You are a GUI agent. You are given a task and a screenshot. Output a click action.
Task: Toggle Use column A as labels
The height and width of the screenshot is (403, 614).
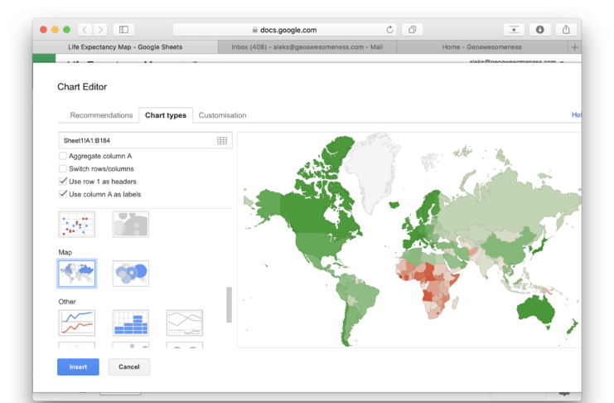tap(63, 194)
